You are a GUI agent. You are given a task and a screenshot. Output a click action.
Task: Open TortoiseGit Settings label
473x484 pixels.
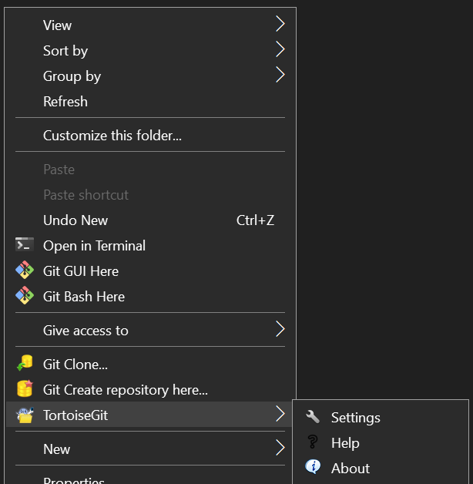pos(356,418)
